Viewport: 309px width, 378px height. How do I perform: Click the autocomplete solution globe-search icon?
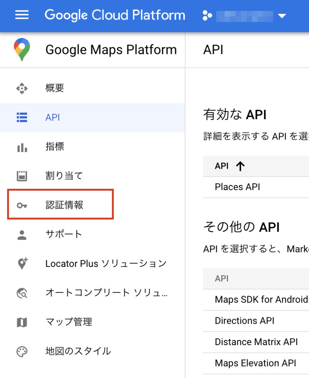tap(22, 293)
